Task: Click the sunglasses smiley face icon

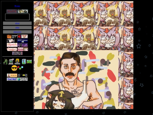Action: 14,68
